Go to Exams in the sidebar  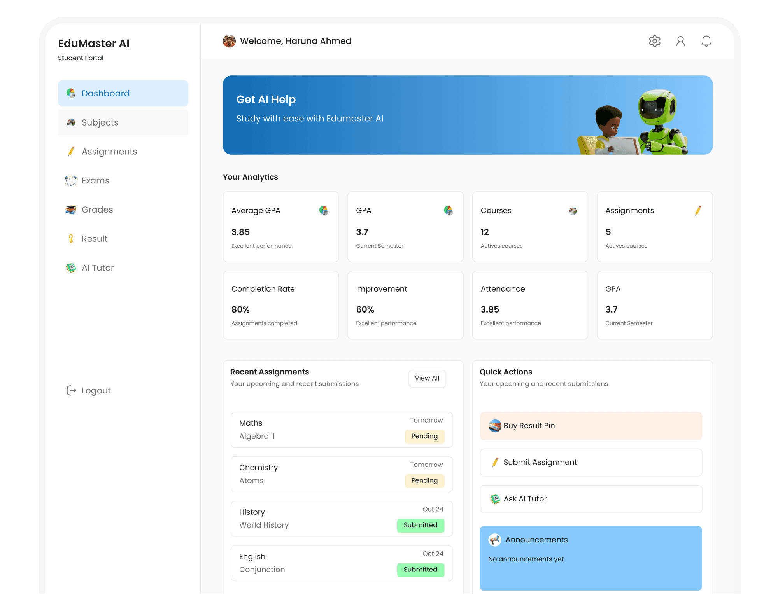point(95,181)
